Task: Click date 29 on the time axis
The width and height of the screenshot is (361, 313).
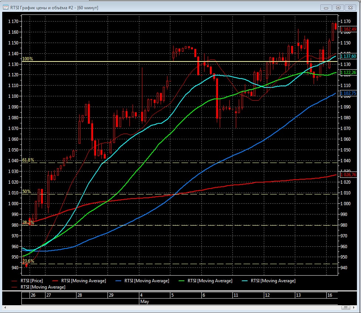Action: point(110,295)
